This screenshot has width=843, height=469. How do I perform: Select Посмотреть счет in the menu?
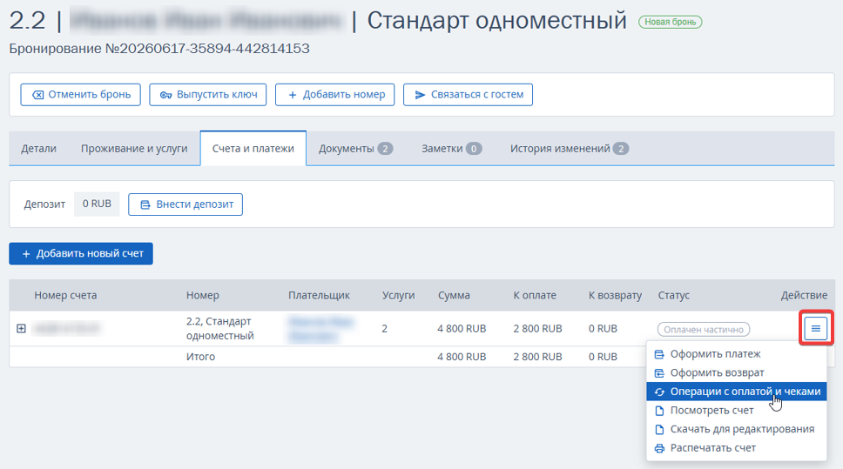[x=737, y=411]
